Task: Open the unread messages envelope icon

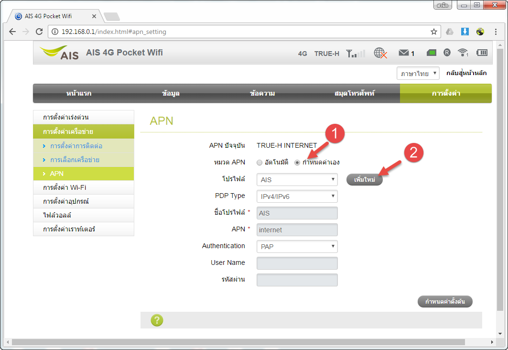Action: coord(404,53)
